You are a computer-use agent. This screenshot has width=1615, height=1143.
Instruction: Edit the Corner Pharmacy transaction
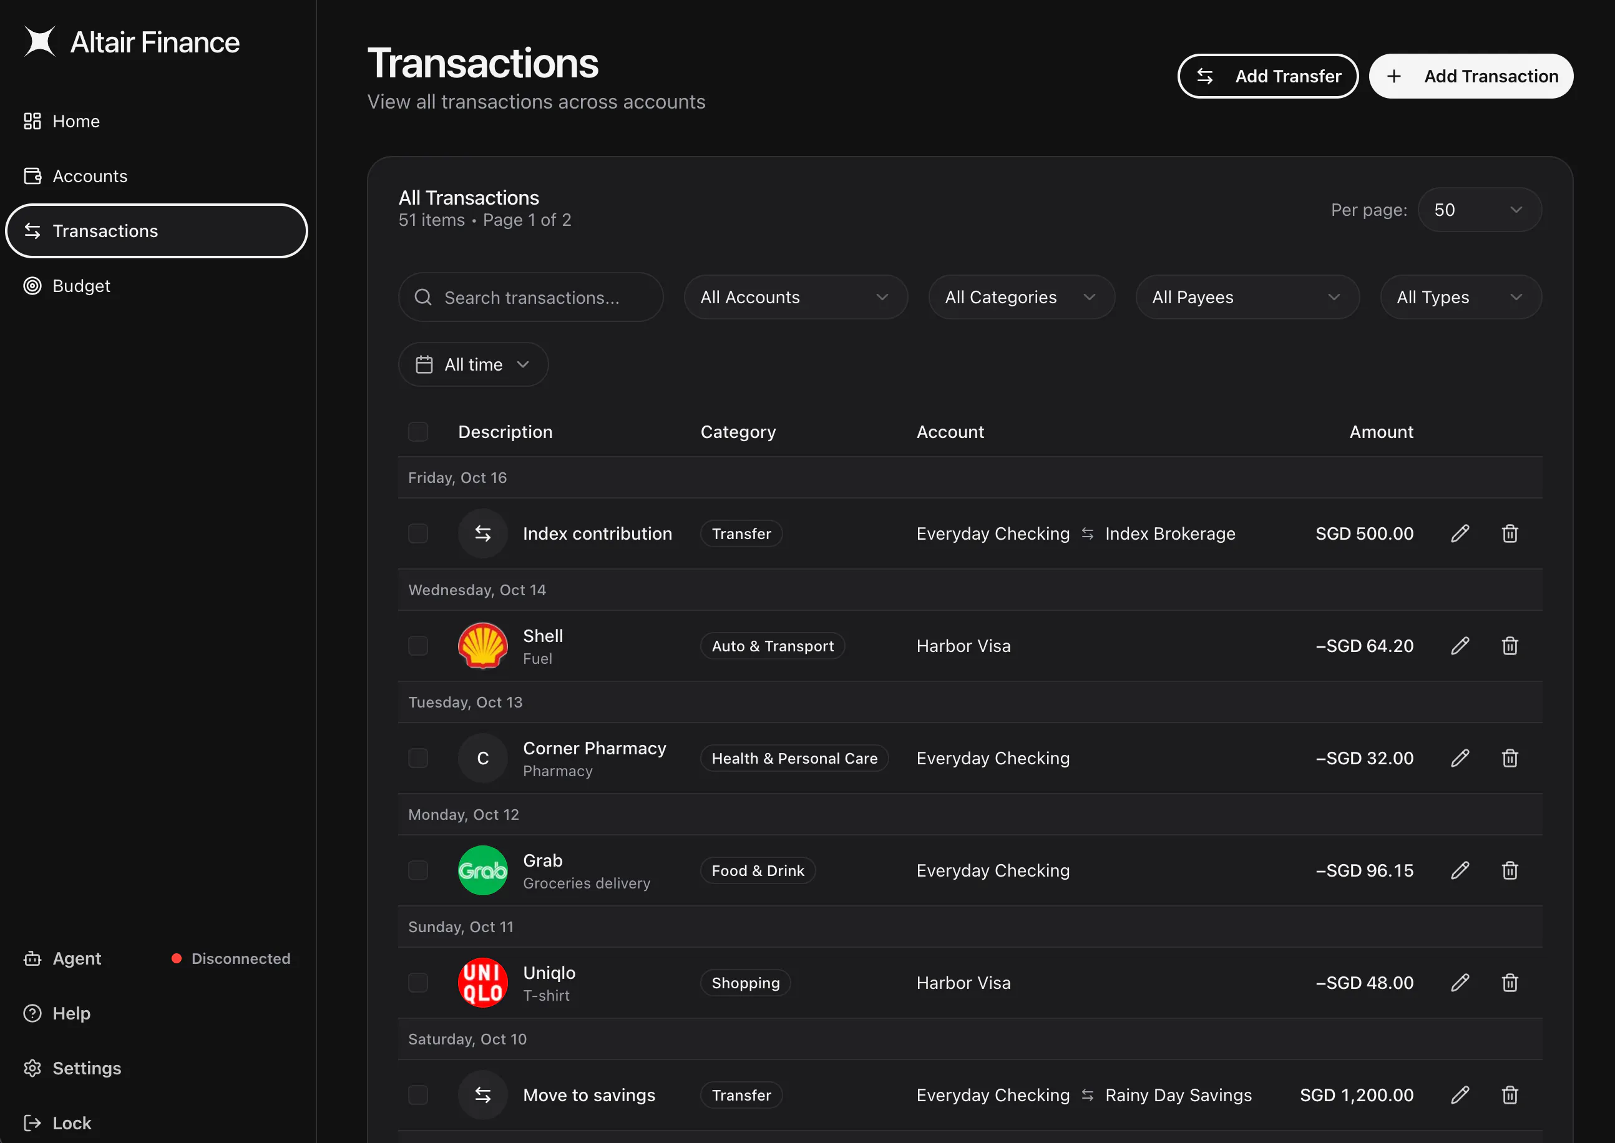coord(1460,758)
